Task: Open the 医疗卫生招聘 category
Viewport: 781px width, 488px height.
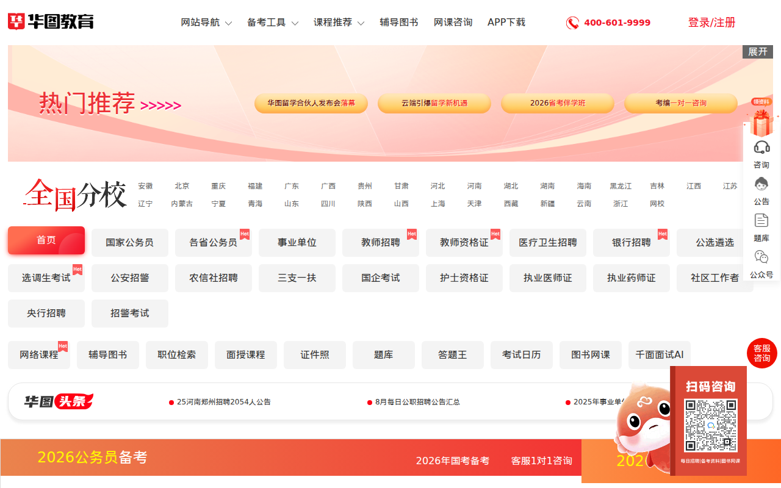Action: pos(548,243)
